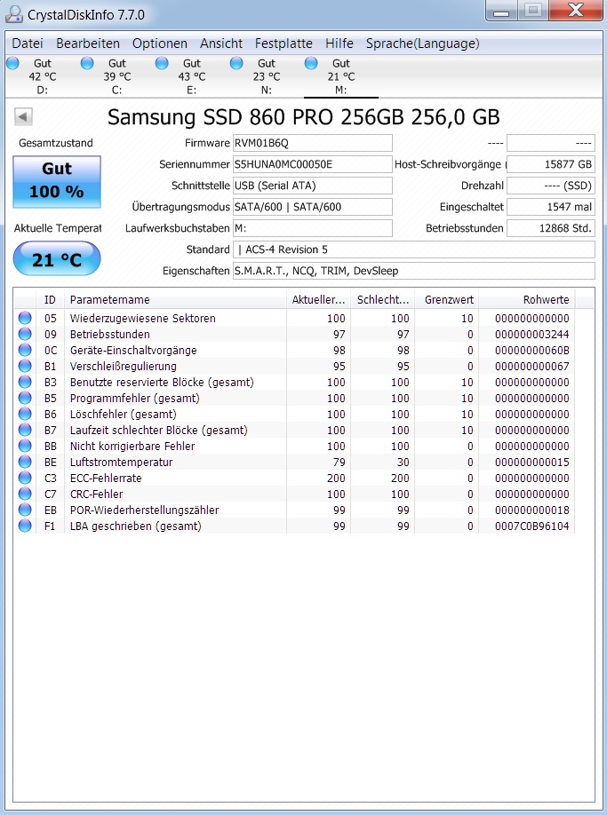The width and height of the screenshot is (607, 815).
Task: Click raw value 000000000067
Action: tap(531, 367)
